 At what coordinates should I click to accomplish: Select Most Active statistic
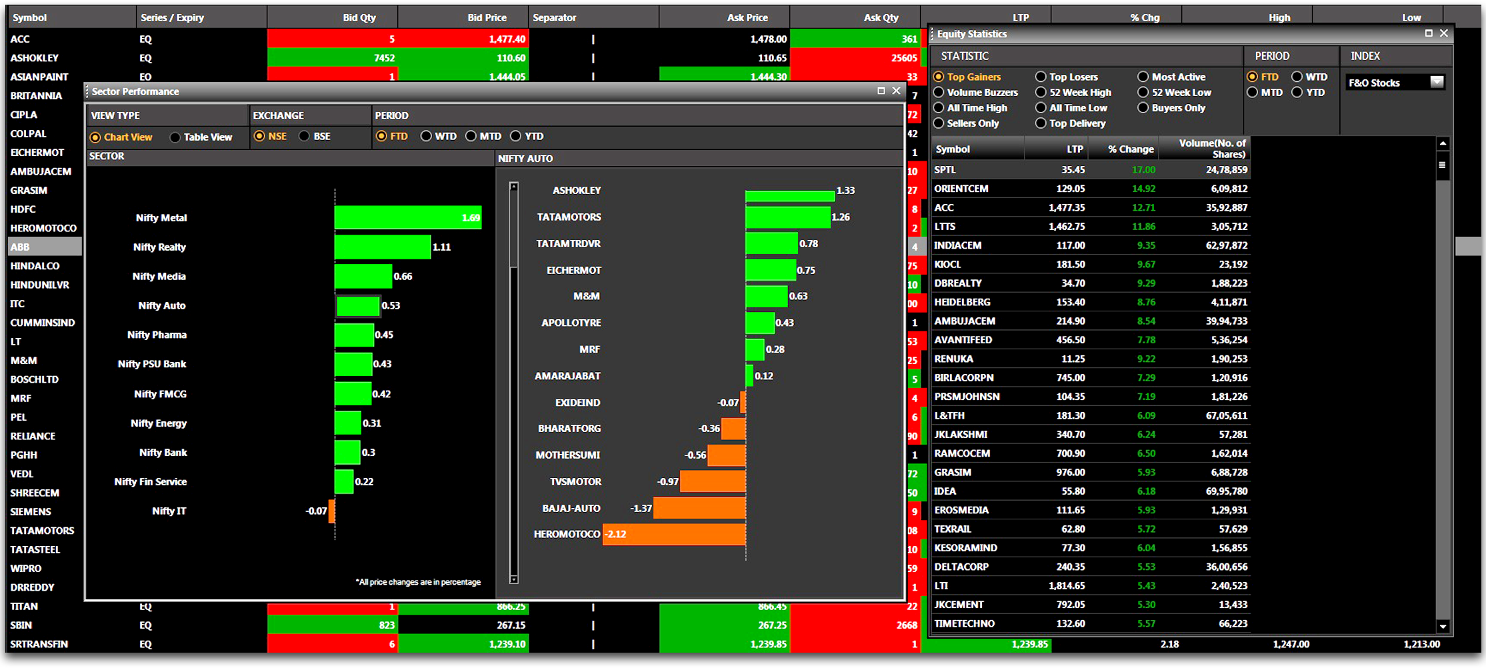1171,77
